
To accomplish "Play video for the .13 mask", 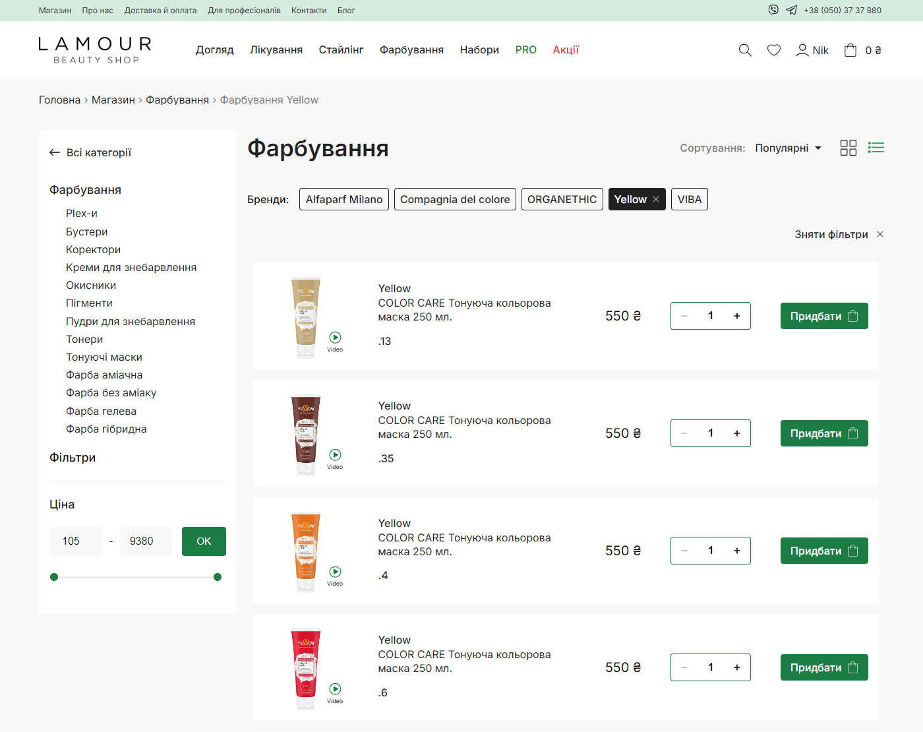I will click(335, 341).
